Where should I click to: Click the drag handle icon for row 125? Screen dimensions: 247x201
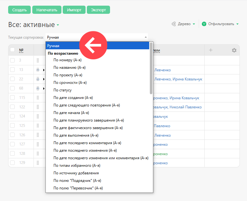point(38,126)
